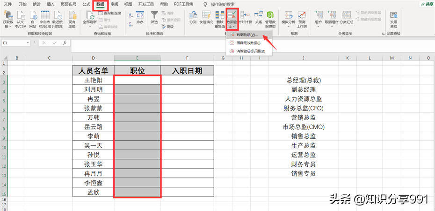Click the 快速填充 flash fill icon
The height and width of the screenshot is (211, 435).
(206, 16)
